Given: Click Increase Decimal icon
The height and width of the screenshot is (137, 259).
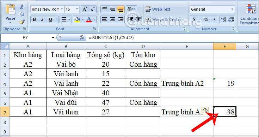Looking at the screenshot, I should pyautogui.click(x=223, y=19).
